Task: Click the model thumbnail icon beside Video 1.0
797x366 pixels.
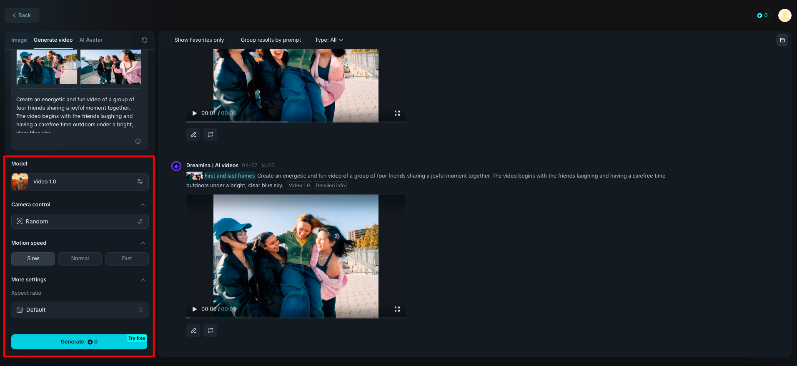Action: point(20,182)
